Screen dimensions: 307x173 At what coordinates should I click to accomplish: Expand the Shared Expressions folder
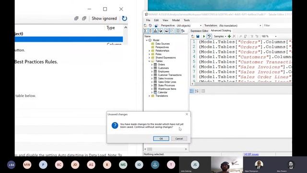click(149, 58)
